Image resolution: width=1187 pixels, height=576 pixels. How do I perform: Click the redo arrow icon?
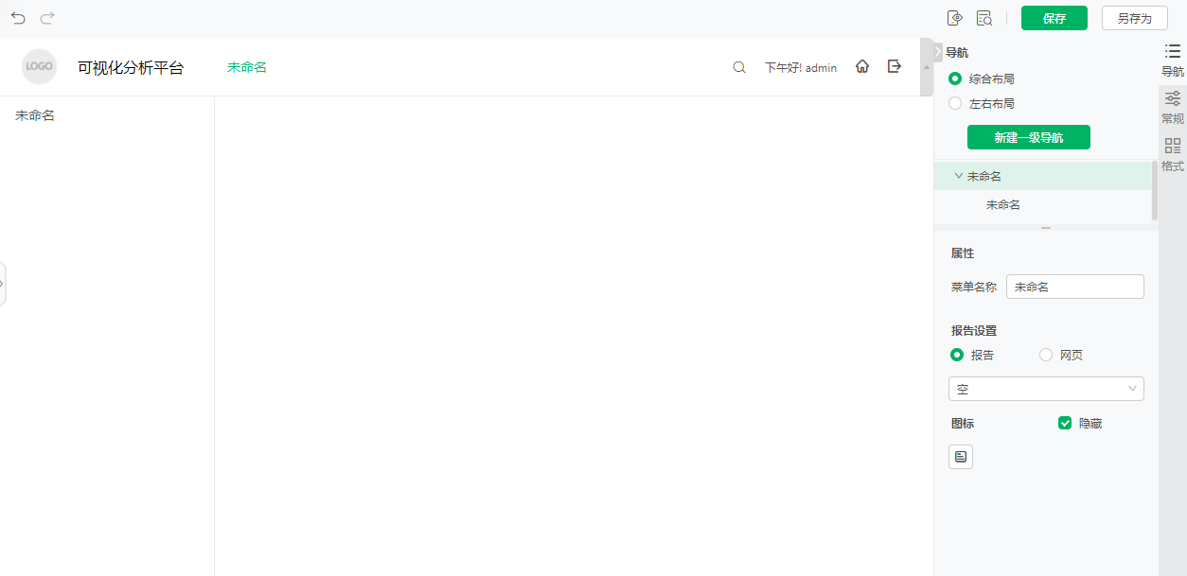coord(47,18)
